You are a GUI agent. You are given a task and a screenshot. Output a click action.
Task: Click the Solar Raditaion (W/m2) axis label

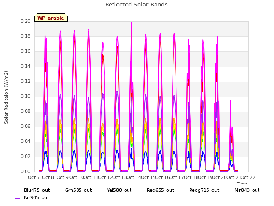point(6,97)
